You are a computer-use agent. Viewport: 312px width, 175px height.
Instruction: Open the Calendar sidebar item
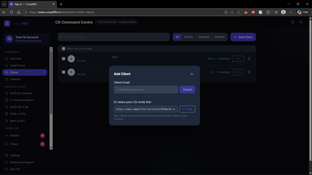[25, 79]
